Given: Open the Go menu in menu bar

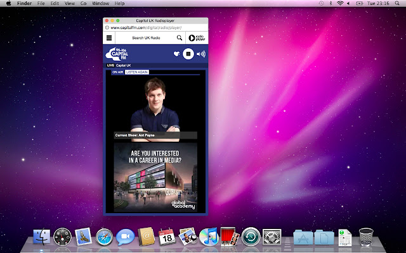Looking at the screenshot, I should coord(83,4).
